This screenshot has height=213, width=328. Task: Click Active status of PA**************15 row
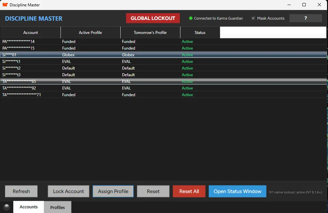(187, 48)
